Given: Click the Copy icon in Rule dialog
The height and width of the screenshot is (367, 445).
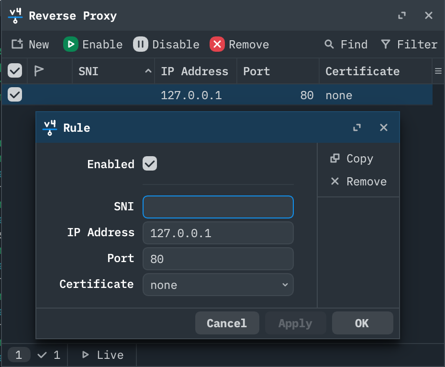Looking at the screenshot, I should point(335,158).
